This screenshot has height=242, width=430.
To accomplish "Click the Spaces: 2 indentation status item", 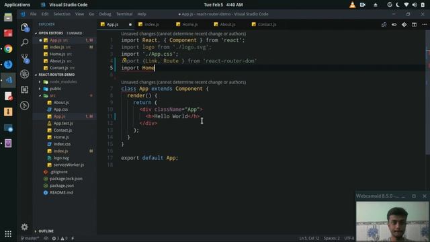I will pos(331,238).
